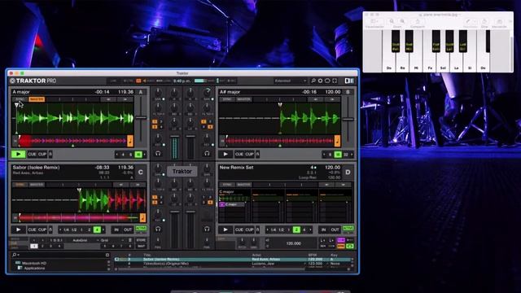The height and width of the screenshot is (293, 521).
Task: Sort browser by BPM column
Action: 313,255
